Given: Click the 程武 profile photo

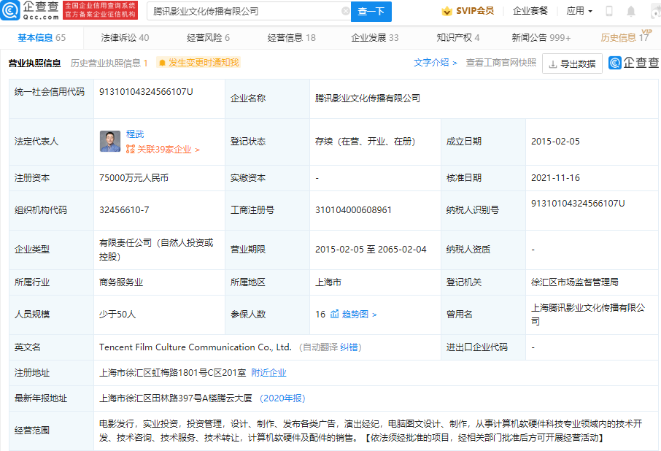Looking at the screenshot, I should 110,142.
